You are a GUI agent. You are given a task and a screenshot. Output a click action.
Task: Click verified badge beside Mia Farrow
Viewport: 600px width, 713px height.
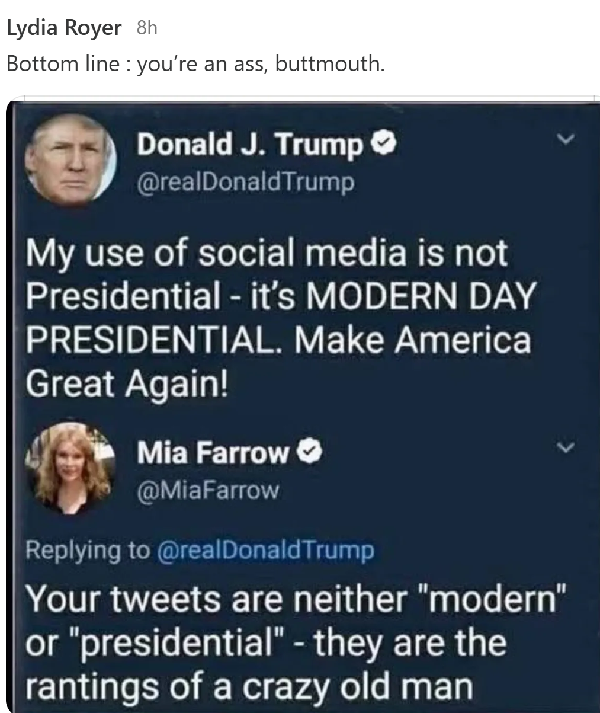[x=310, y=453]
